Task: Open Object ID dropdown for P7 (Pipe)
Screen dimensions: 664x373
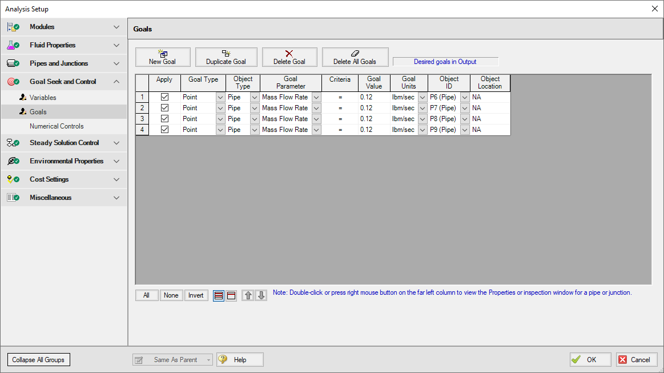Action: point(464,108)
